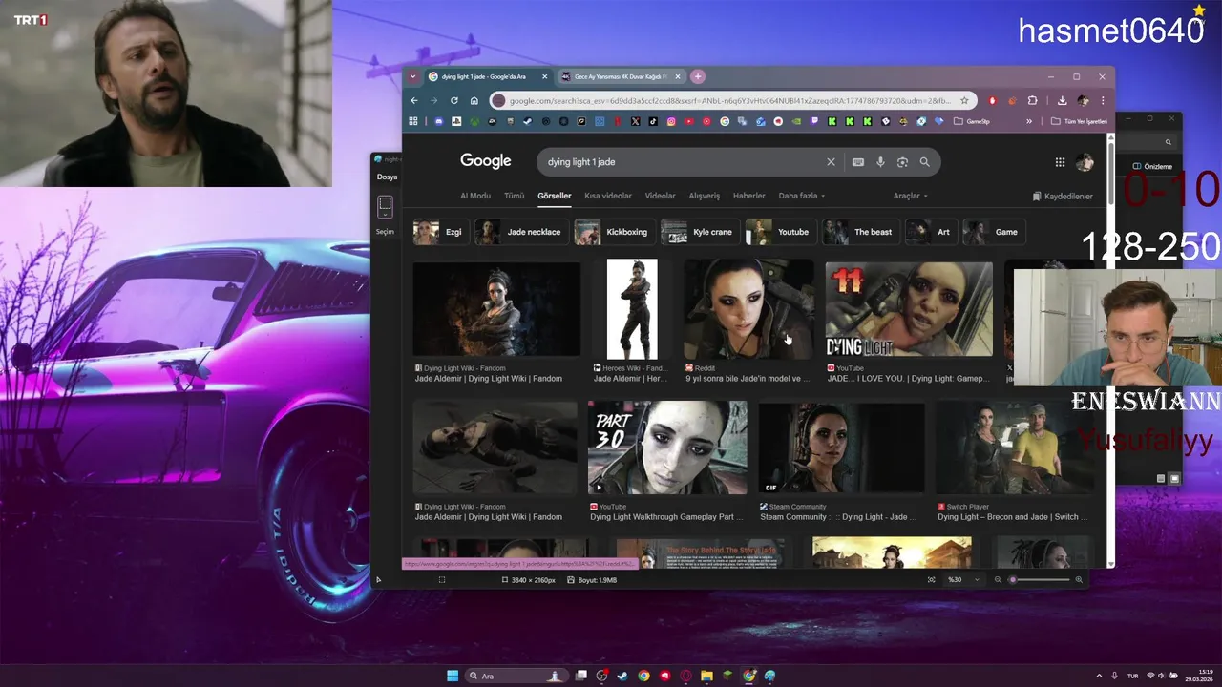Select Videolar search tab
This screenshot has height=687, width=1222.
coord(661,196)
